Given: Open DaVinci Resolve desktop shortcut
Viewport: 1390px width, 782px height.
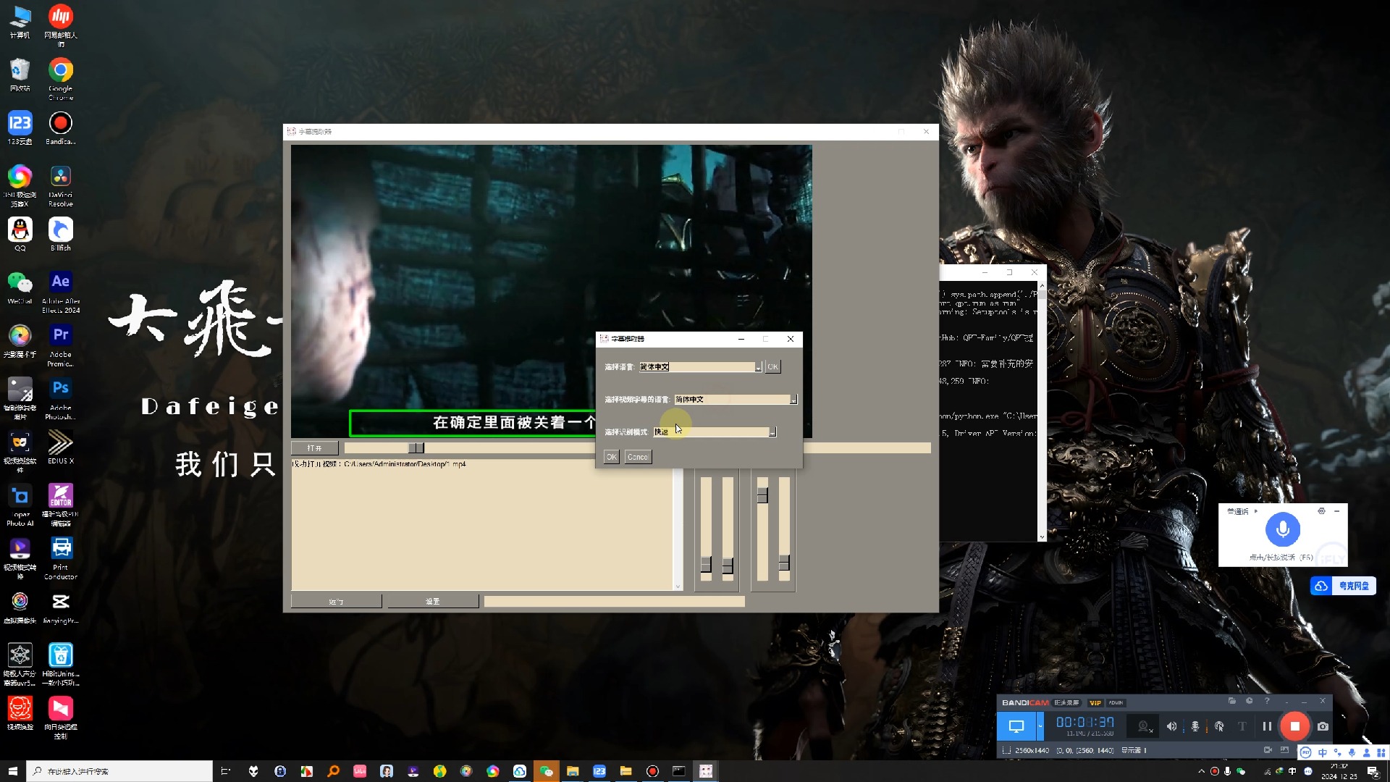Looking at the screenshot, I should click(x=61, y=177).
